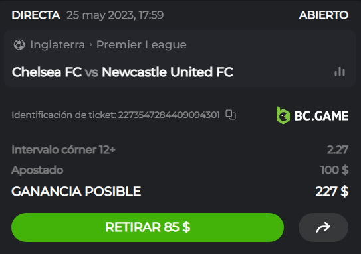Cash out with RETIRAR 85 $ button
361x254 pixels.
coord(148,227)
